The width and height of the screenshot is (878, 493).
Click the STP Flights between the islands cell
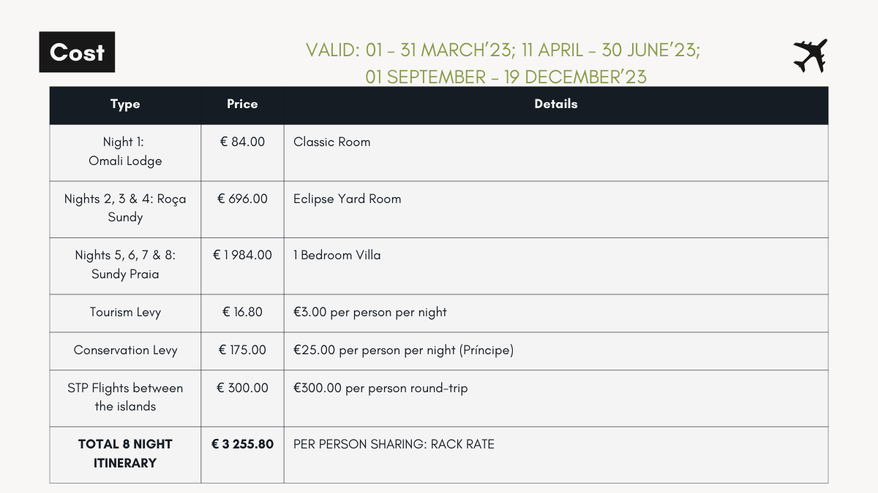pyautogui.click(x=125, y=397)
